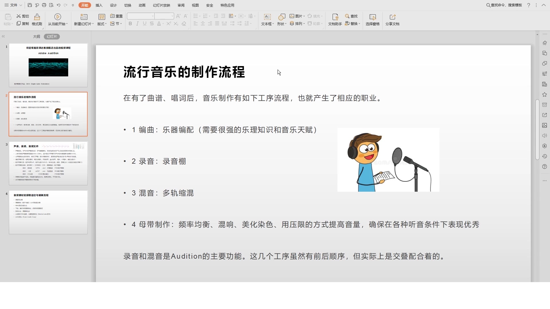Insert a new slide via 新建幻灯片
The height and width of the screenshot is (309, 550).
83,19
